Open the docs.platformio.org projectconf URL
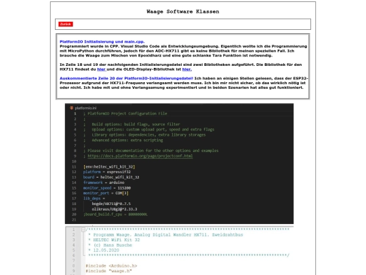This screenshot has width=366, height=275. coord(140,156)
